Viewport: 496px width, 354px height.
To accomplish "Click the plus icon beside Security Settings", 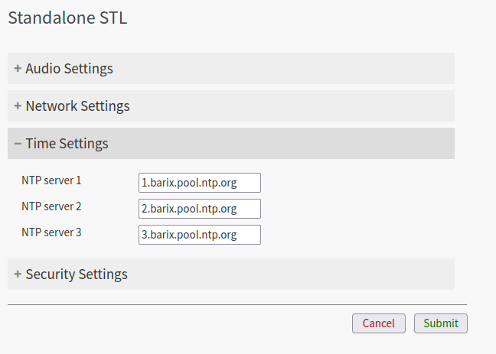I will pyautogui.click(x=18, y=274).
